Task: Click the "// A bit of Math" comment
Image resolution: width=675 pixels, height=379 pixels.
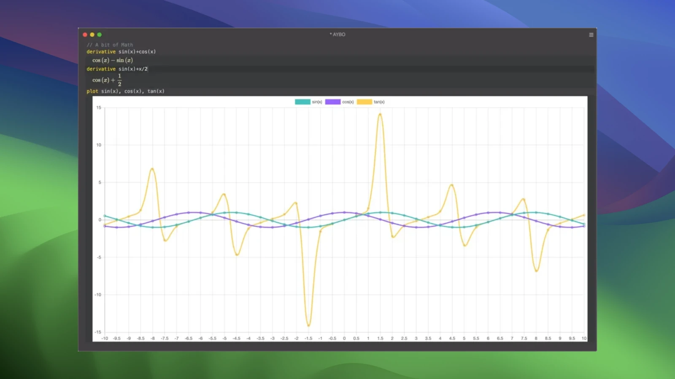Action: point(110,45)
